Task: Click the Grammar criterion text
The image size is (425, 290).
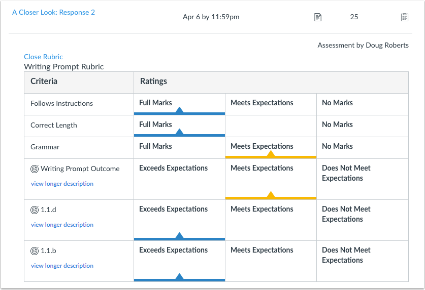Action: [x=45, y=147]
